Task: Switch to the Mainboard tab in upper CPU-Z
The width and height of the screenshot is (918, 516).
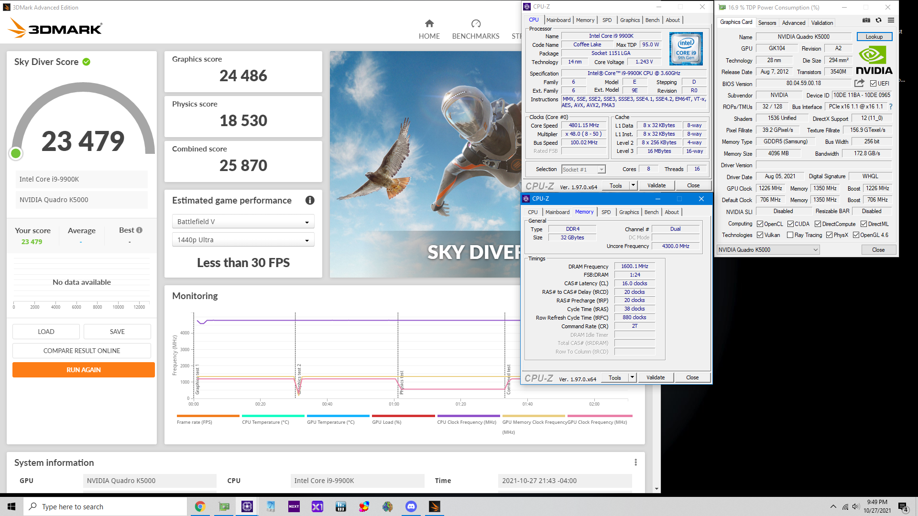Action: tap(558, 20)
